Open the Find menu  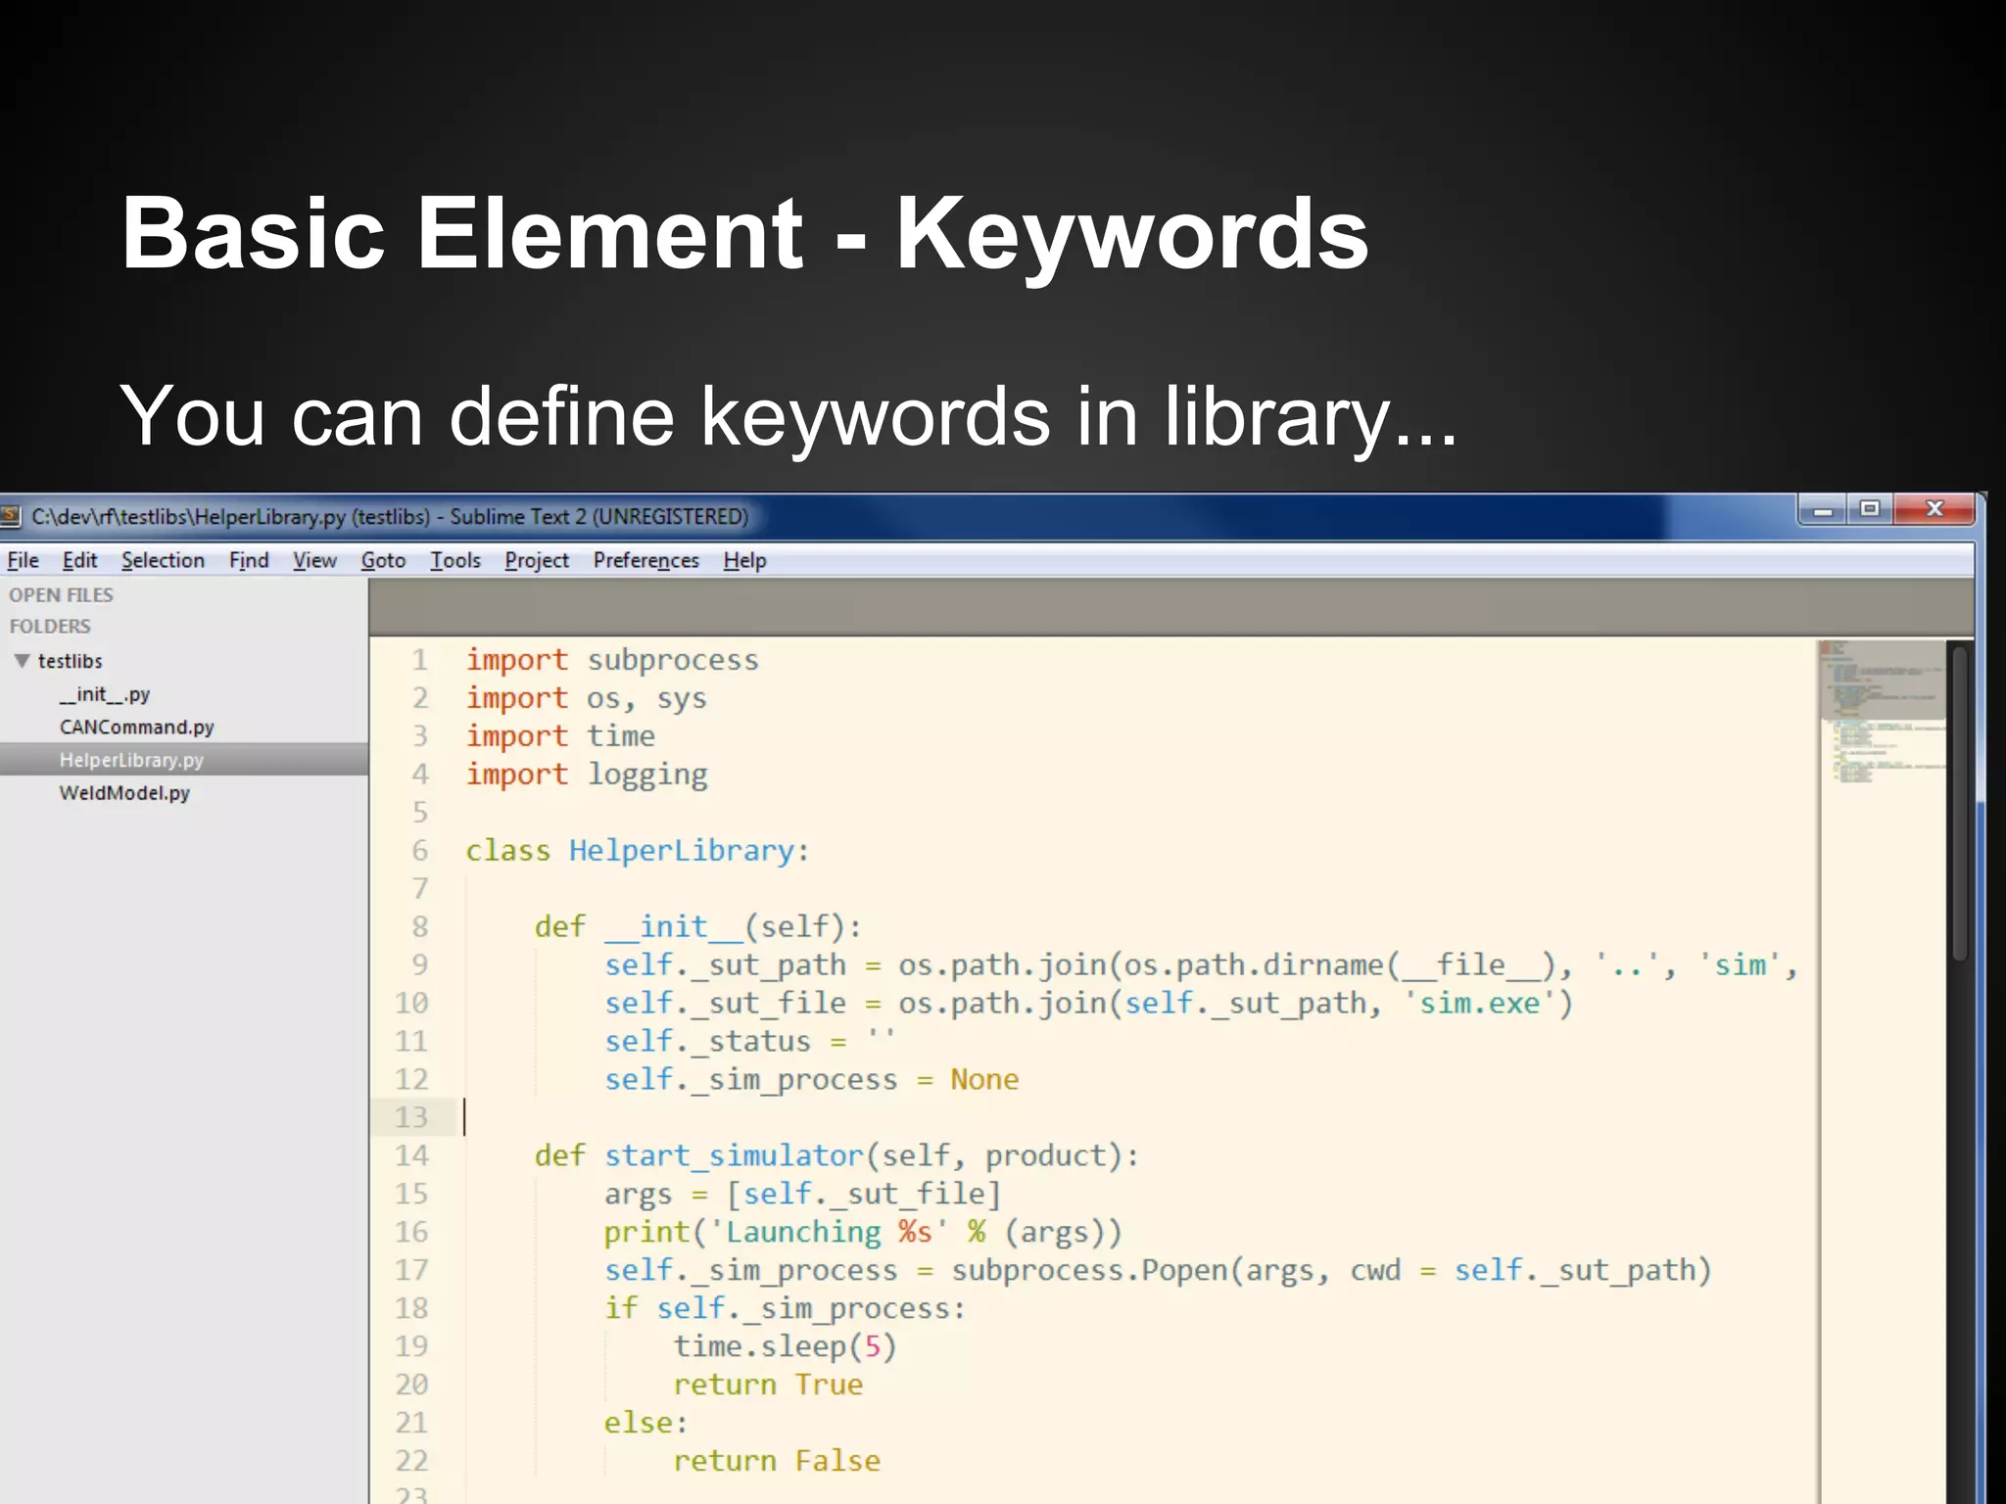(249, 560)
